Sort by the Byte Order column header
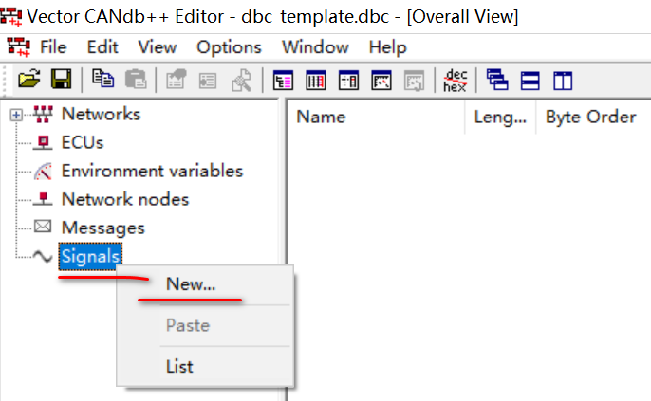Viewport: 651px width, 401px height. pos(594,117)
